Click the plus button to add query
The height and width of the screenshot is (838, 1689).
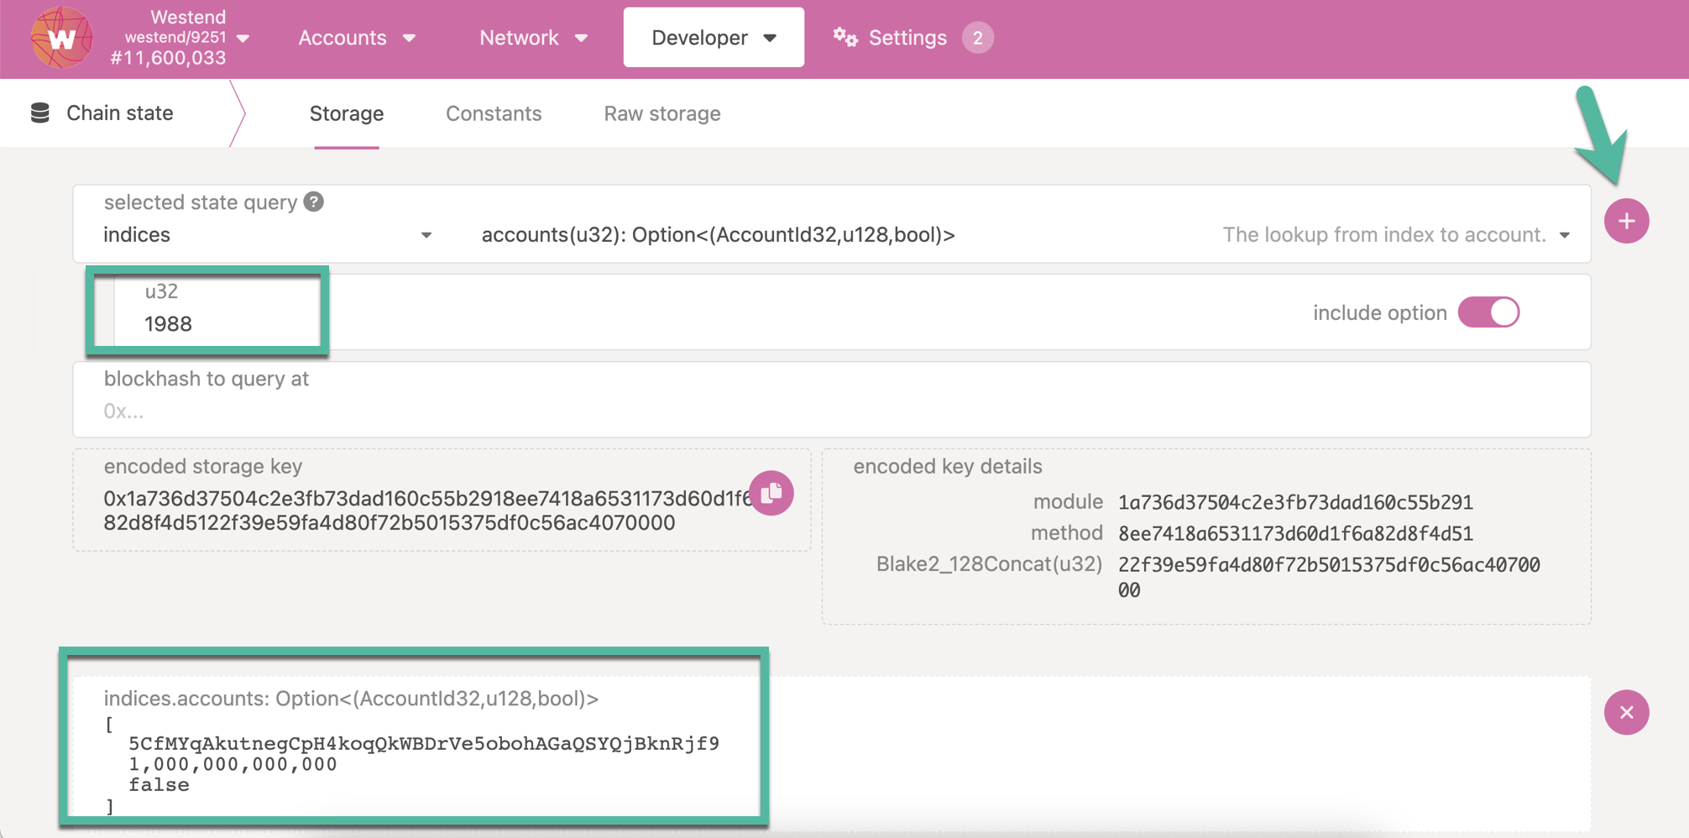pos(1626,222)
